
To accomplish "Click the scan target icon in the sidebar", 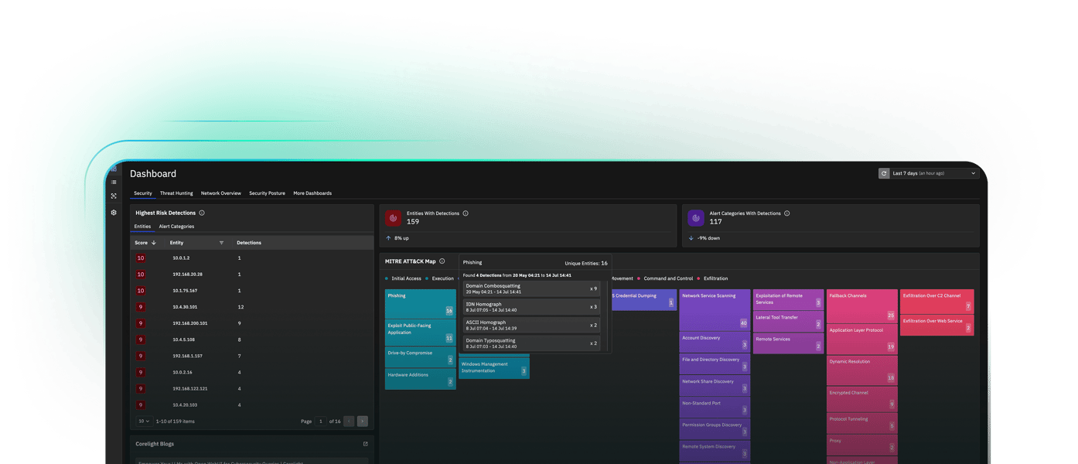I will tap(114, 196).
